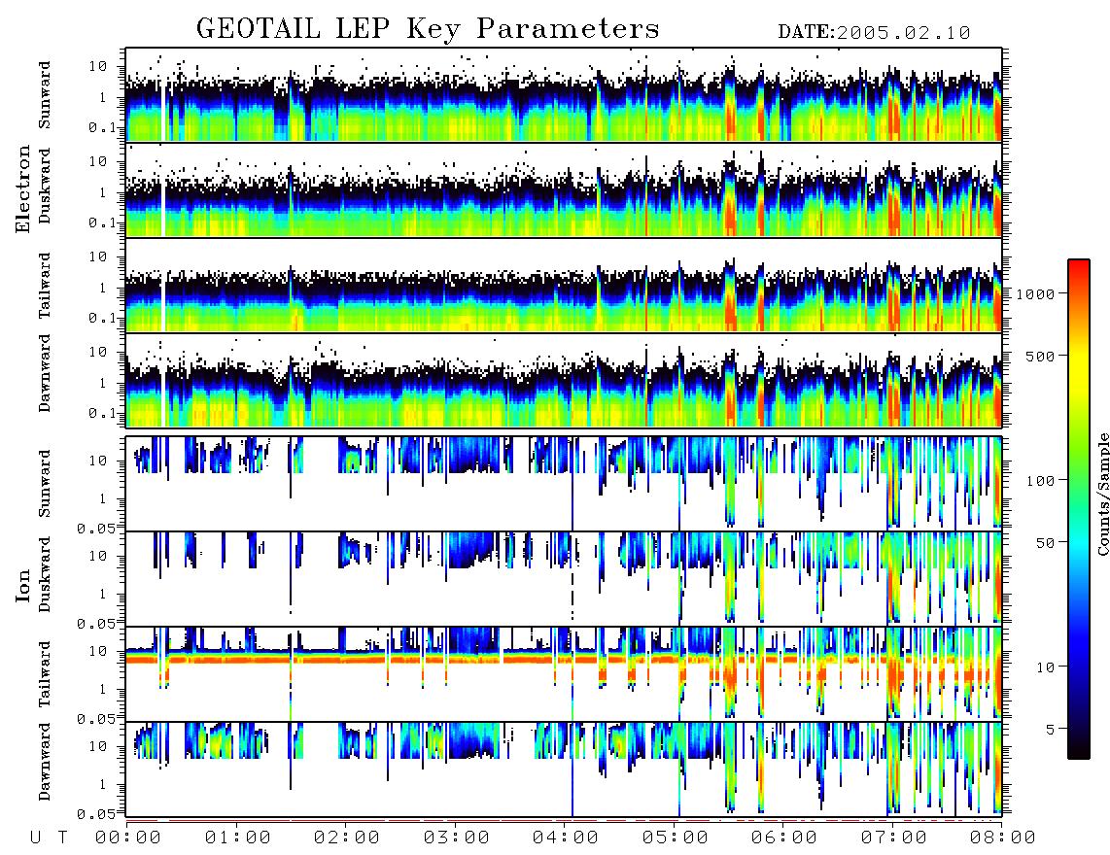Select the Electron "Dawnward" panel label
The width and height of the screenshot is (1110, 855).
(x=45, y=373)
